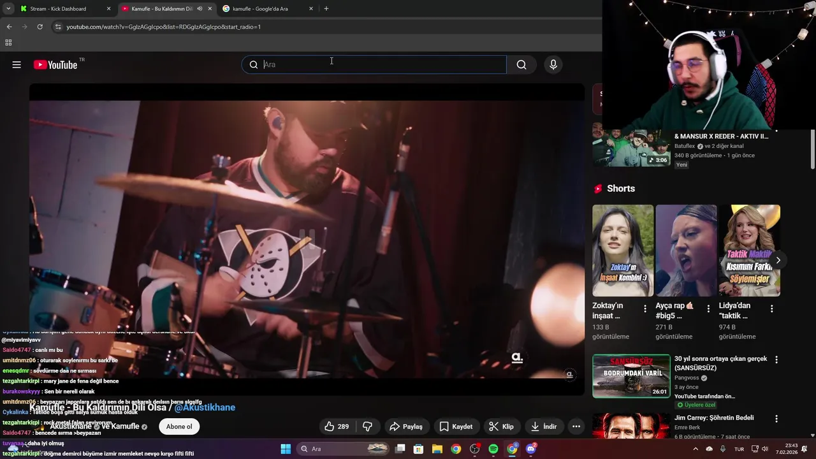Share the video with Paylaş
816x459 pixels.
pos(406,426)
